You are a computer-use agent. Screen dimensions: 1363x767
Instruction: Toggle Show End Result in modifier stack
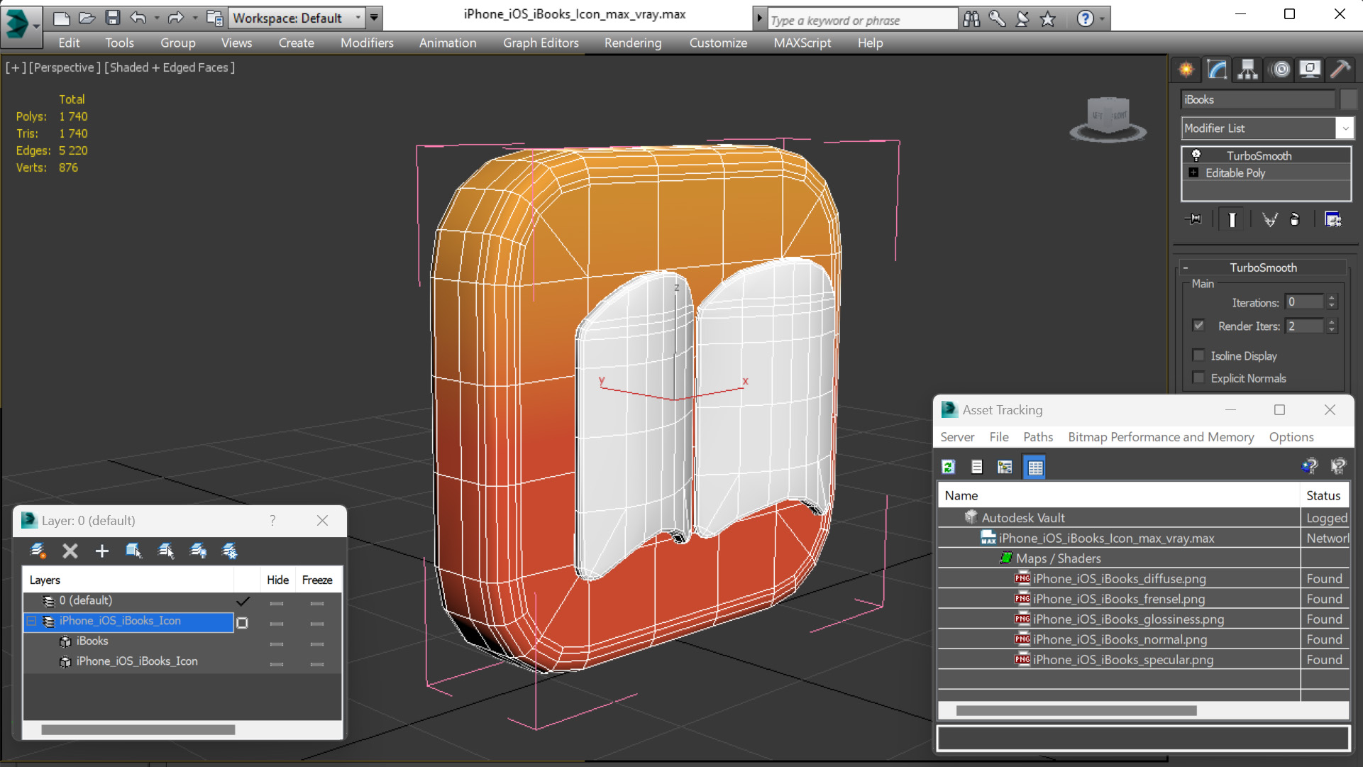point(1232,219)
